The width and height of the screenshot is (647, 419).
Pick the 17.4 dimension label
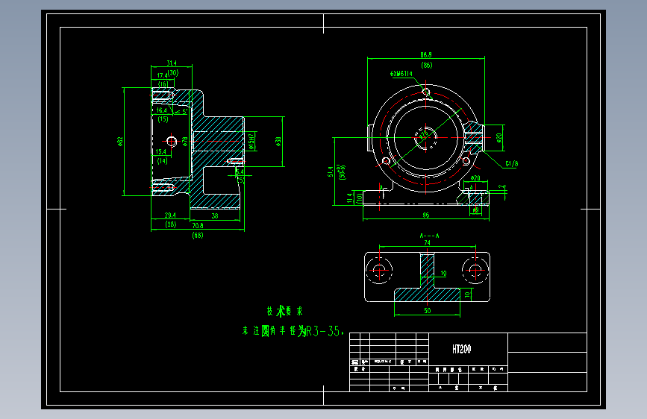(162, 75)
